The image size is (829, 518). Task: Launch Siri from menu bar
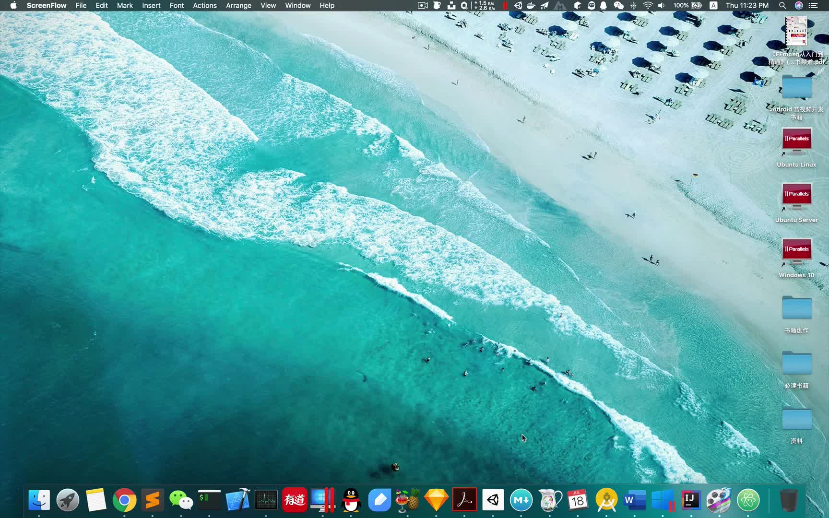(x=799, y=5)
